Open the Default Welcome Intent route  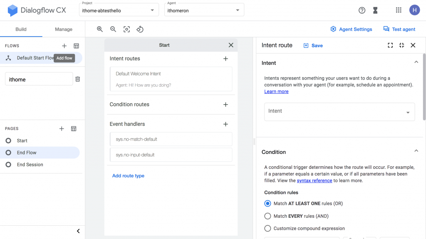171,79
